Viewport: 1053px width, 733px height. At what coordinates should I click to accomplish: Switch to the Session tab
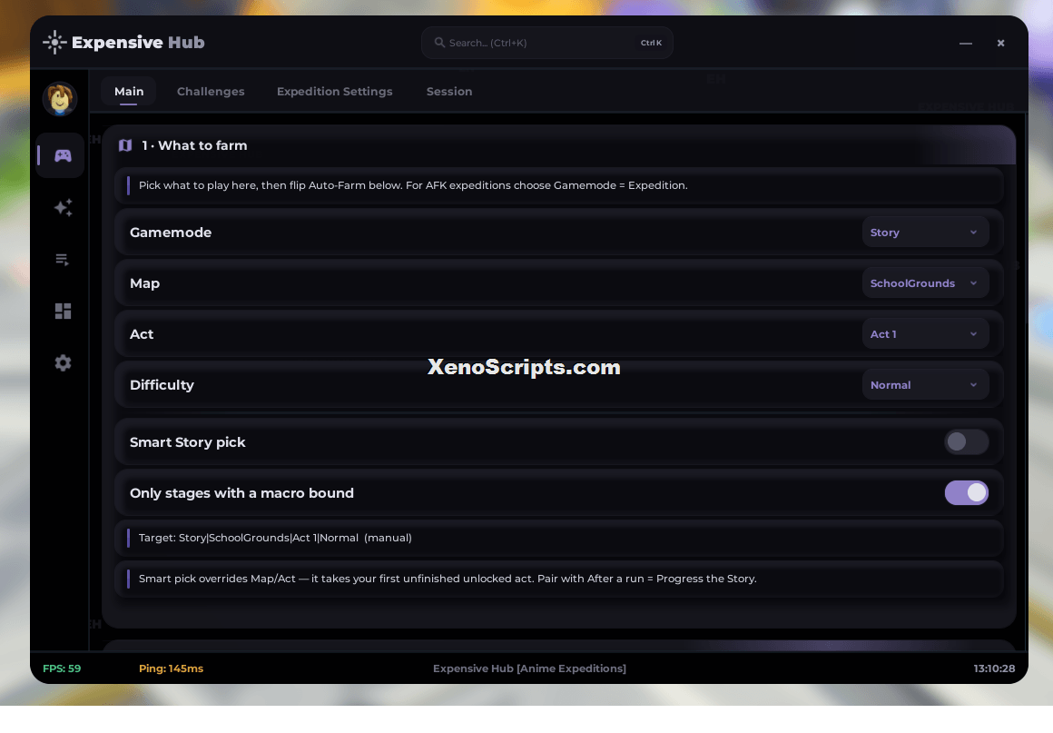tap(449, 92)
